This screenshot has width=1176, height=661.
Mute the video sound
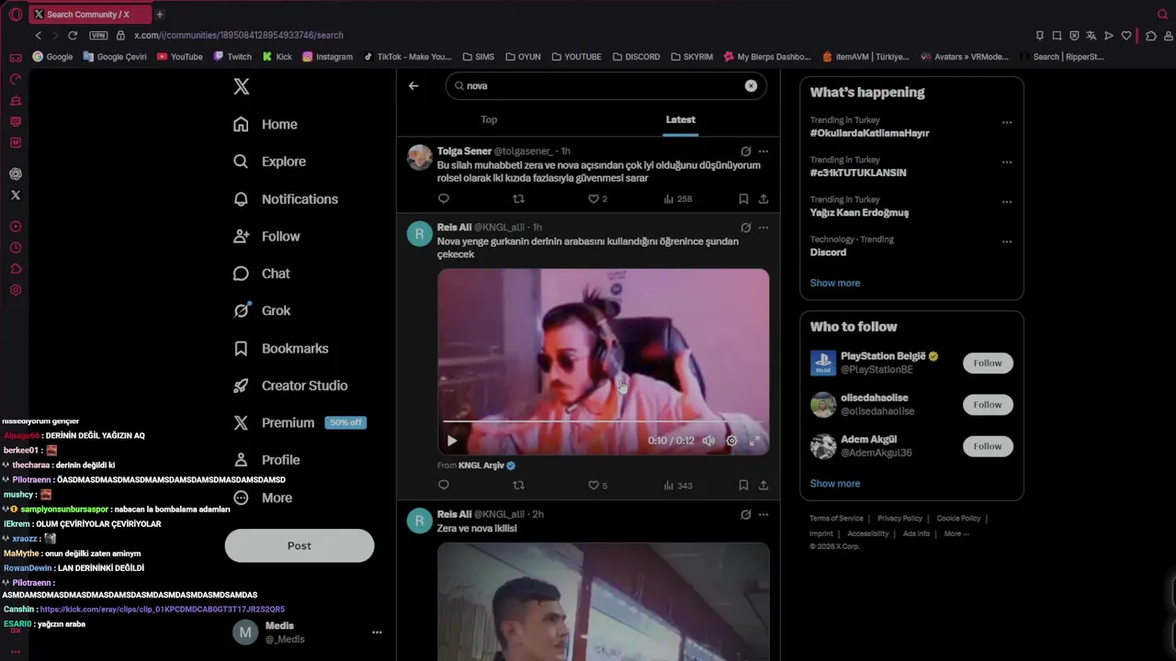pos(708,441)
